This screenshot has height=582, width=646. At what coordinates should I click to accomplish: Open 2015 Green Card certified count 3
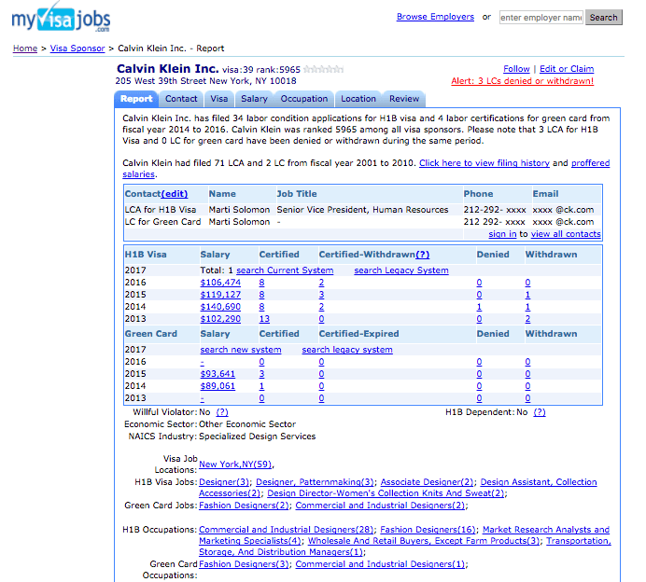point(261,374)
